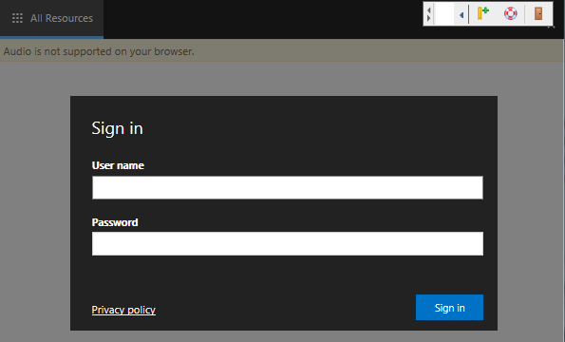Focus the Password input field
Screen dimensions: 565x342
(x=287, y=243)
